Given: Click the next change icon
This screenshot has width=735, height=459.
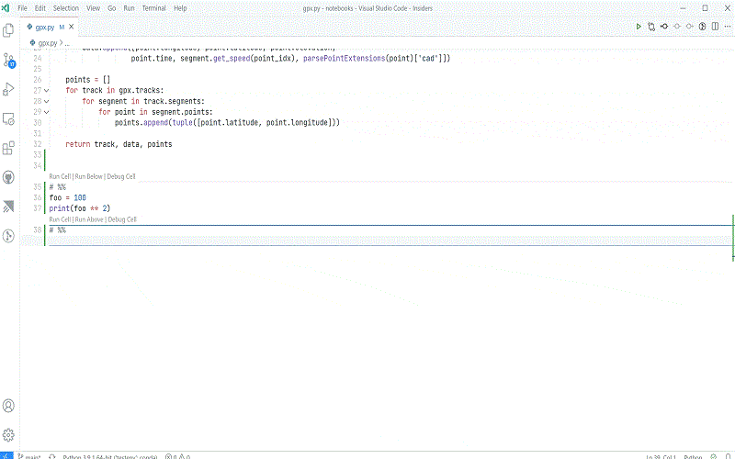Looking at the screenshot, I should (x=690, y=27).
